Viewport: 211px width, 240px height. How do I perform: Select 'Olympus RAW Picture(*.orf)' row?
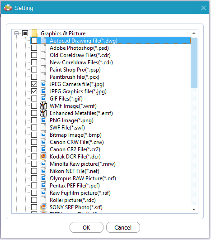point(83,178)
